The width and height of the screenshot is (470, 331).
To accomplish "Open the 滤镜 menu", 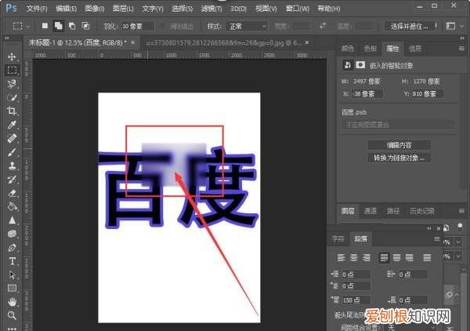I will [211, 9].
